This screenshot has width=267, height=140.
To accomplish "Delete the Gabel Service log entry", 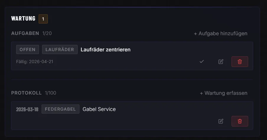I will coord(240,121).
